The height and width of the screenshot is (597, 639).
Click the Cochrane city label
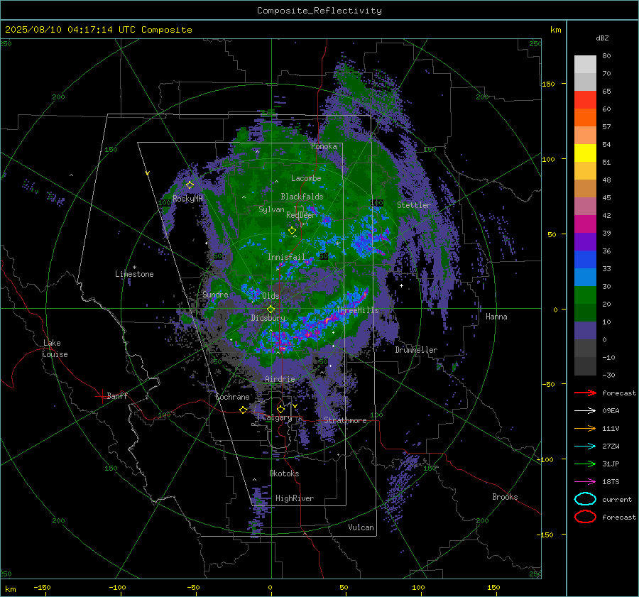point(232,397)
